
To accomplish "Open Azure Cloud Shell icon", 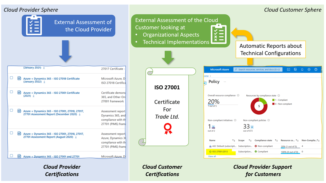I will (288, 69).
